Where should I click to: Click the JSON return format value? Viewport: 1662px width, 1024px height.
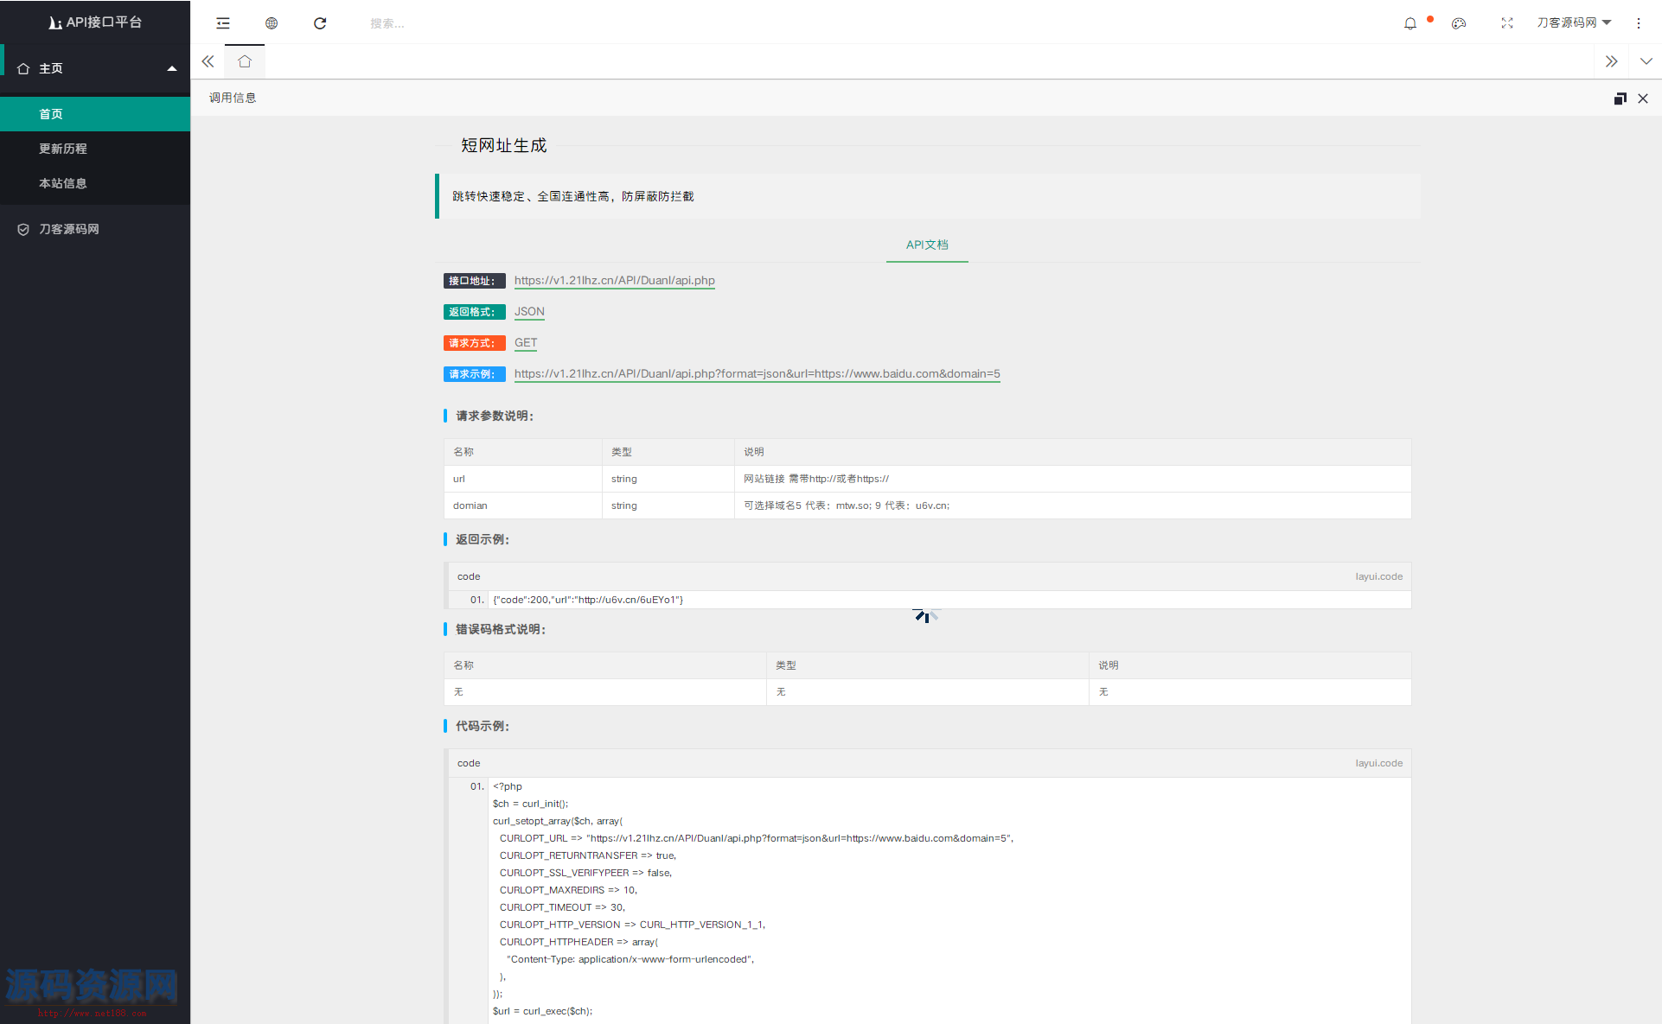click(x=529, y=311)
